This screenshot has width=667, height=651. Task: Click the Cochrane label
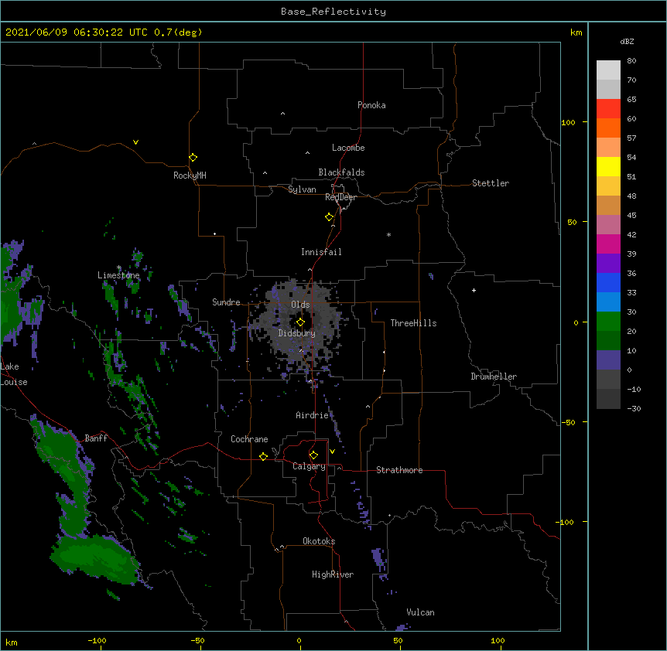point(249,439)
